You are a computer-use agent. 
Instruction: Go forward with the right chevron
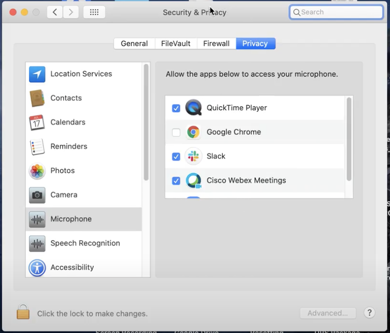[71, 12]
